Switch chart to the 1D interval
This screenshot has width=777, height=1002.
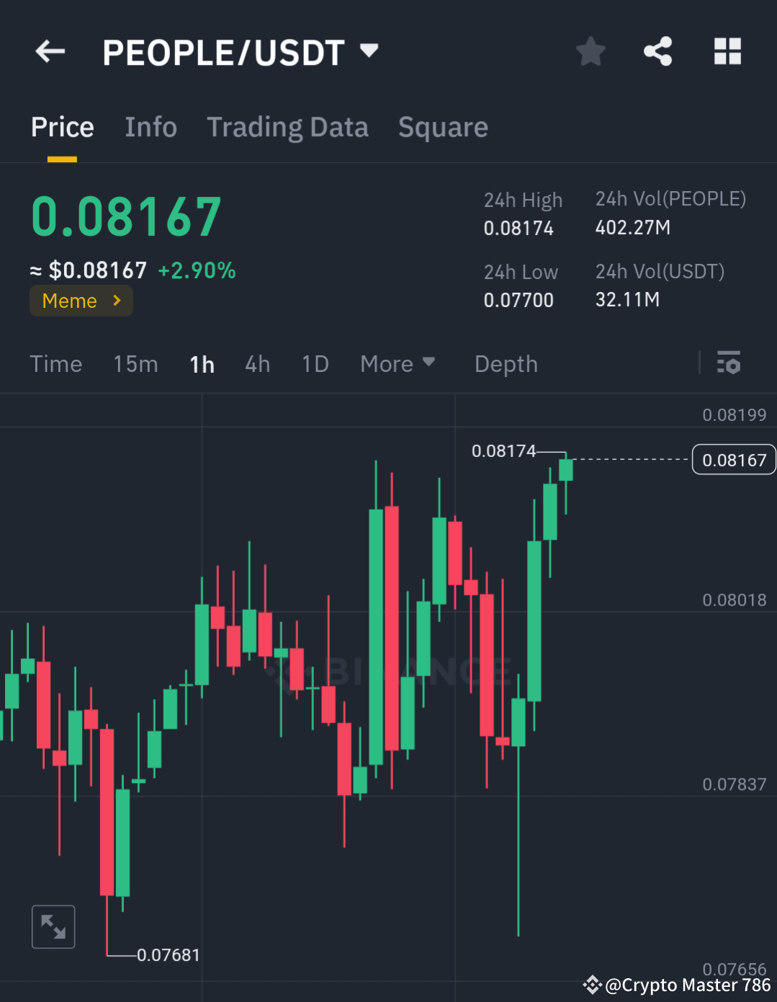[x=315, y=364]
